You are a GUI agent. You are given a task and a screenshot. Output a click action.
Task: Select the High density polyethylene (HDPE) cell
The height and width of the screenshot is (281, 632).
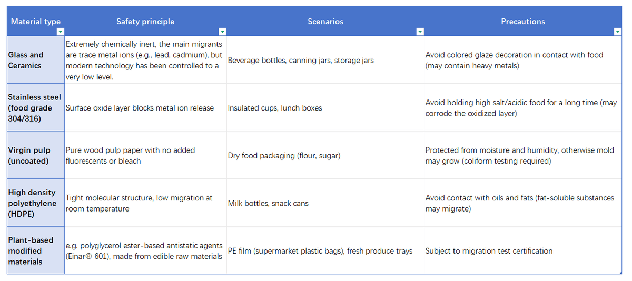tap(36, 203)
